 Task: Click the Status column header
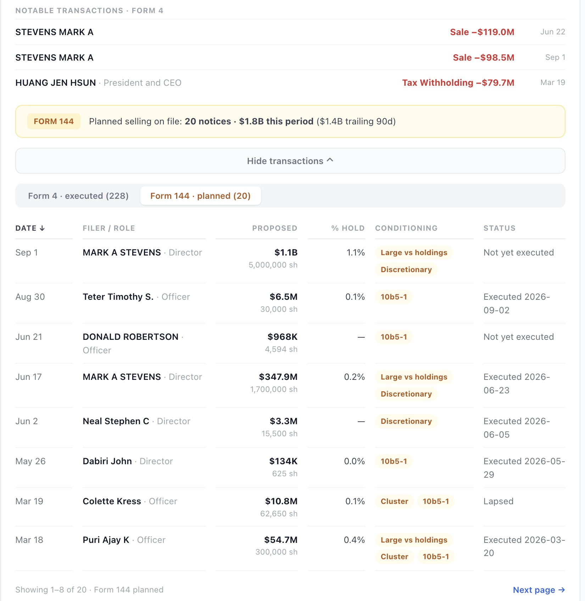(499, 228)
